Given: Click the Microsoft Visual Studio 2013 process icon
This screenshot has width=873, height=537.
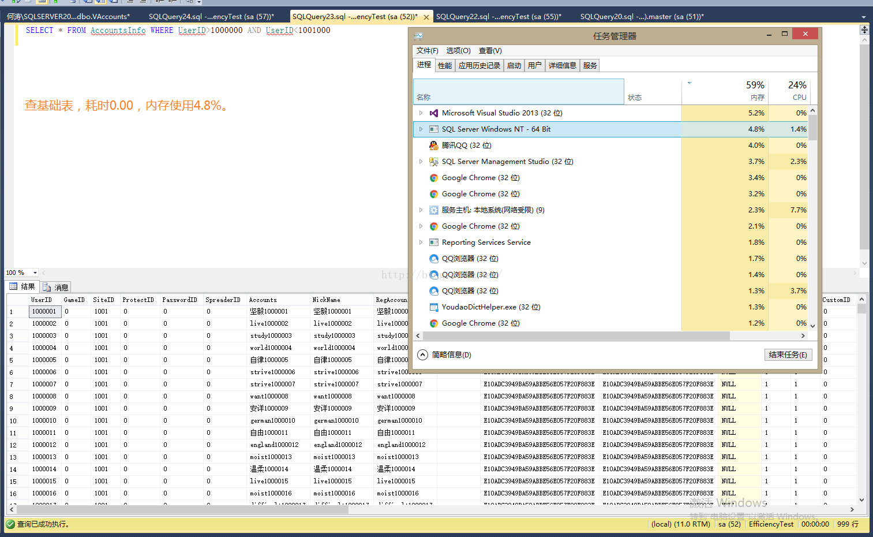Looking at the screenshot, I should (x=434, y=113).
